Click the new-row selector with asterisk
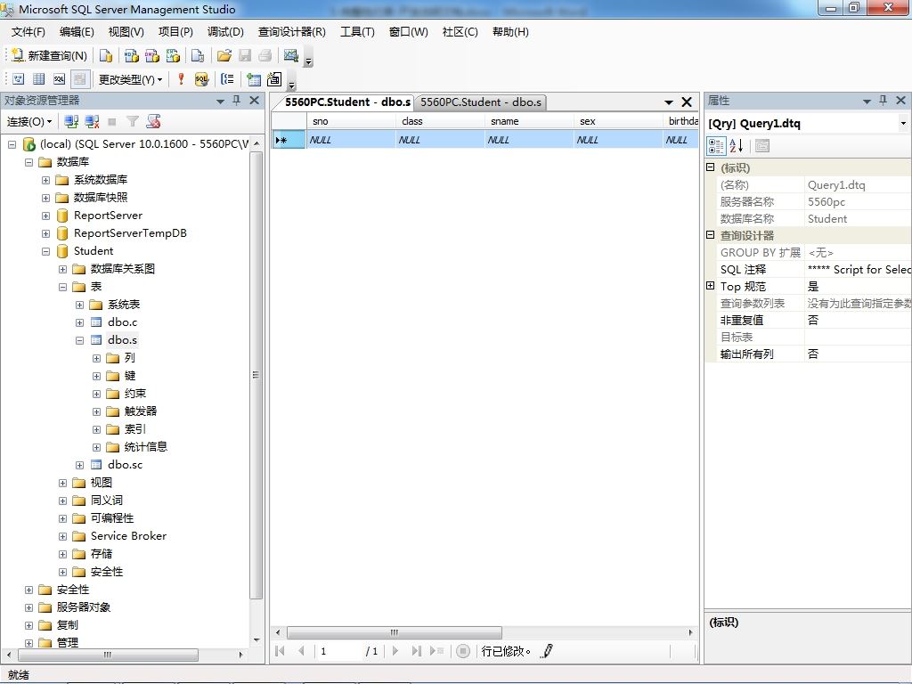Viewport: 912px width, 684px height. (289, 140)
